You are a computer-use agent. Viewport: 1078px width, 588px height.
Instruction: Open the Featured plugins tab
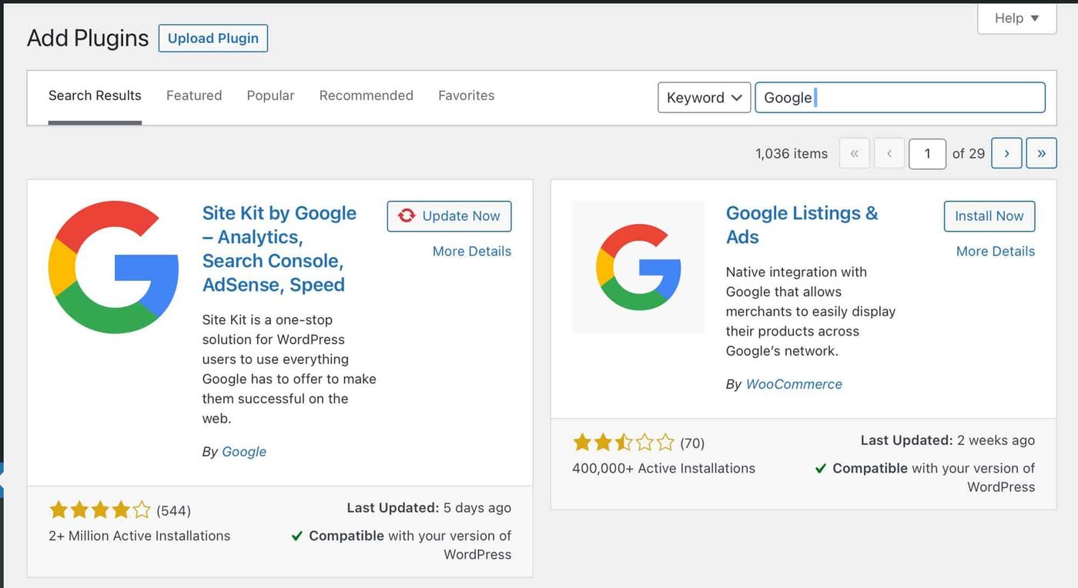194,95
